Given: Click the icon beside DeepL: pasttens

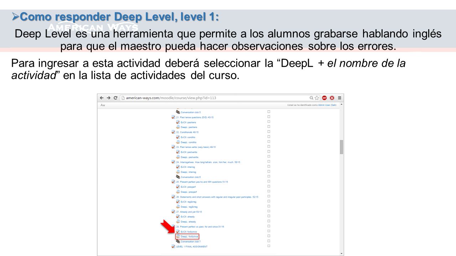Looking at the screenshot, I should pyautogui.click(x=178, y=127).
